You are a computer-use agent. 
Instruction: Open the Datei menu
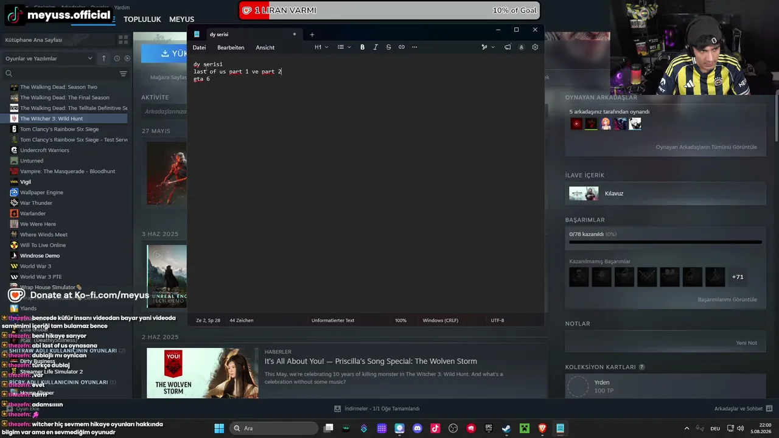click(199, 47)
